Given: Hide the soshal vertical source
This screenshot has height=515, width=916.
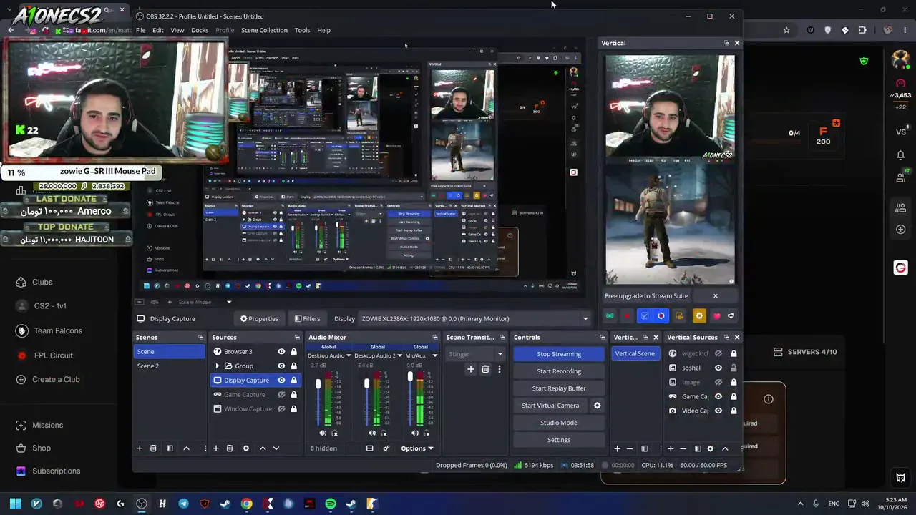Looking at the screenshot, I should click(718, 368).
